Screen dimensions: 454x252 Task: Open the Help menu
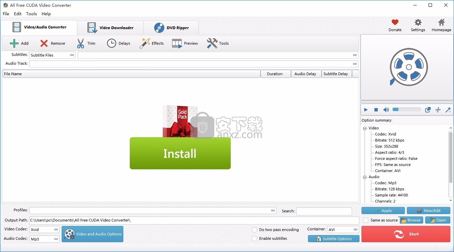tap(46, 14)
